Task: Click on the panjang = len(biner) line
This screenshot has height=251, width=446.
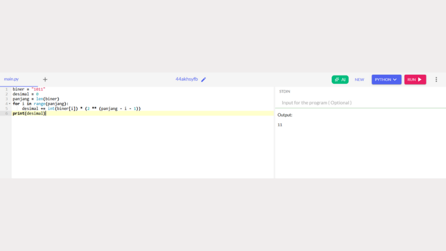Action: (x=36, y=99)
